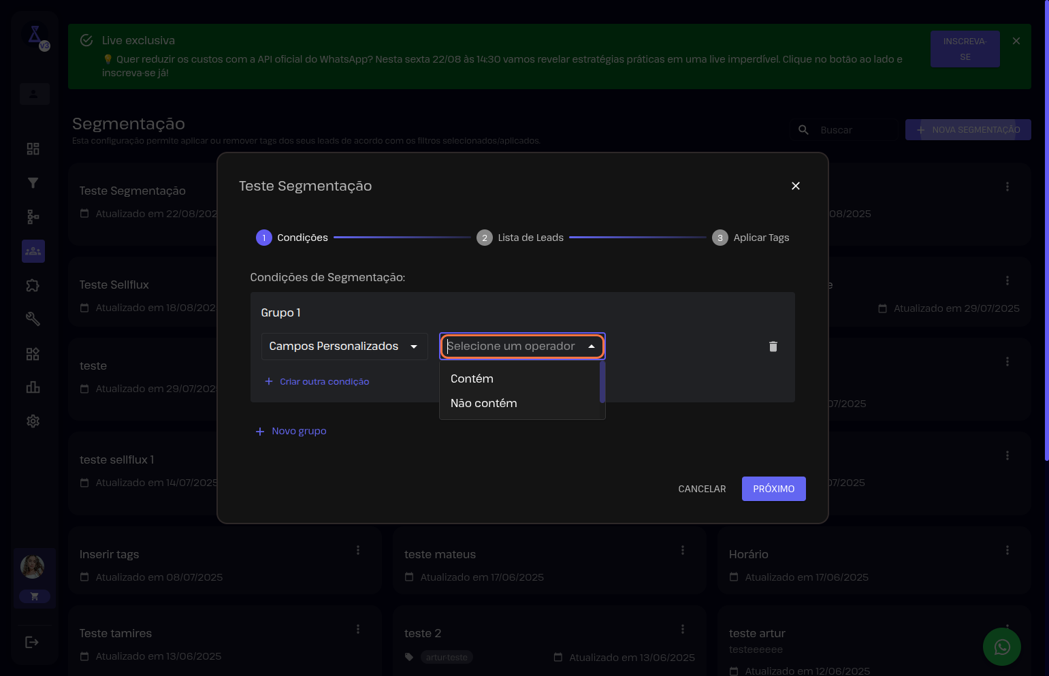Click the NOVA SEGMENTAÇÃO button

click(968, 129)
